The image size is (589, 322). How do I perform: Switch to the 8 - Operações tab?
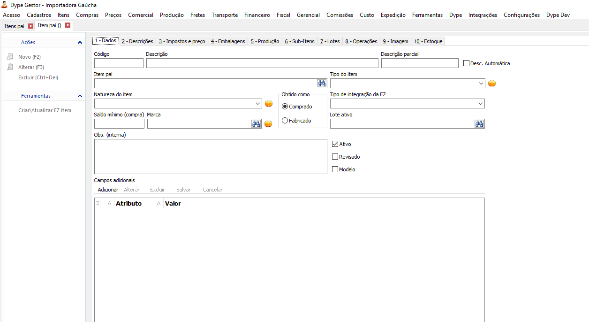[362, 41]
